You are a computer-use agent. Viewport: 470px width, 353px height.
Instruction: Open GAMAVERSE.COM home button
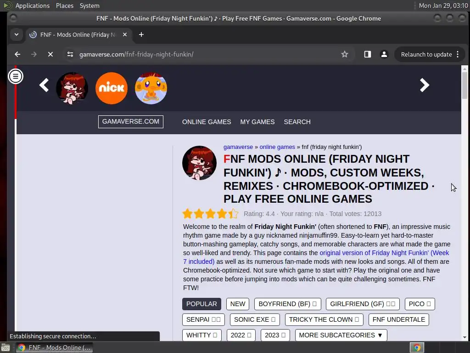(131, 121)
